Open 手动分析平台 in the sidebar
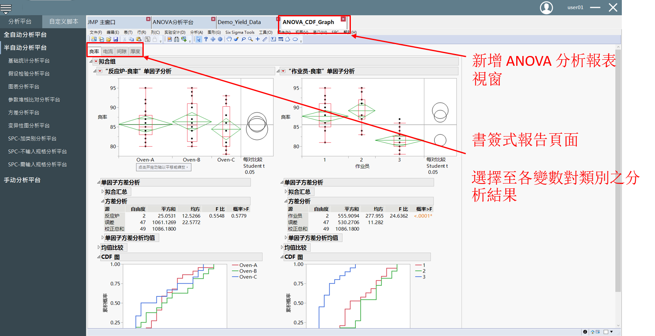Image resolution: width=655 pixels, height=336 pixels. [22, 180]
